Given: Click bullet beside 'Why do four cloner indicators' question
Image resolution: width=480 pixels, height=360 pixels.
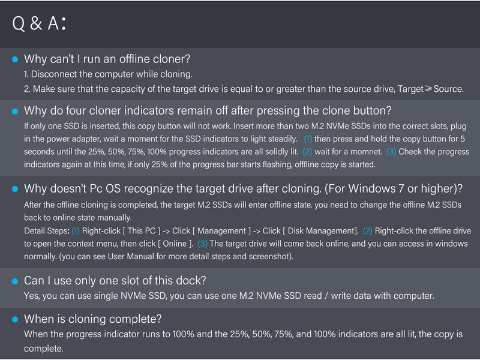Looking at the screenshot, I should [15, 111].
